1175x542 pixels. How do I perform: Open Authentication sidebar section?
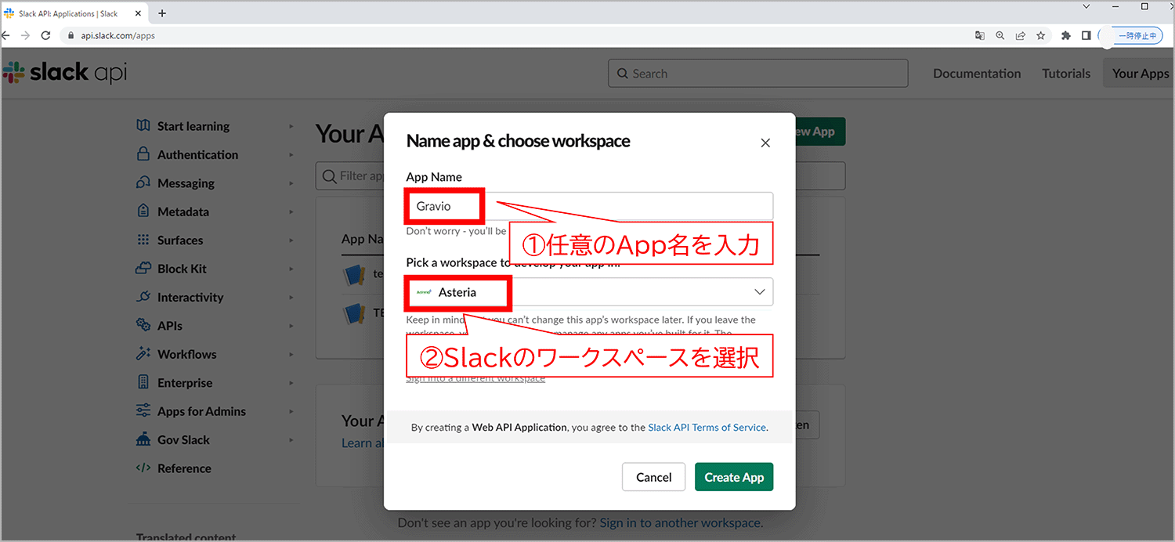[197, 155]
